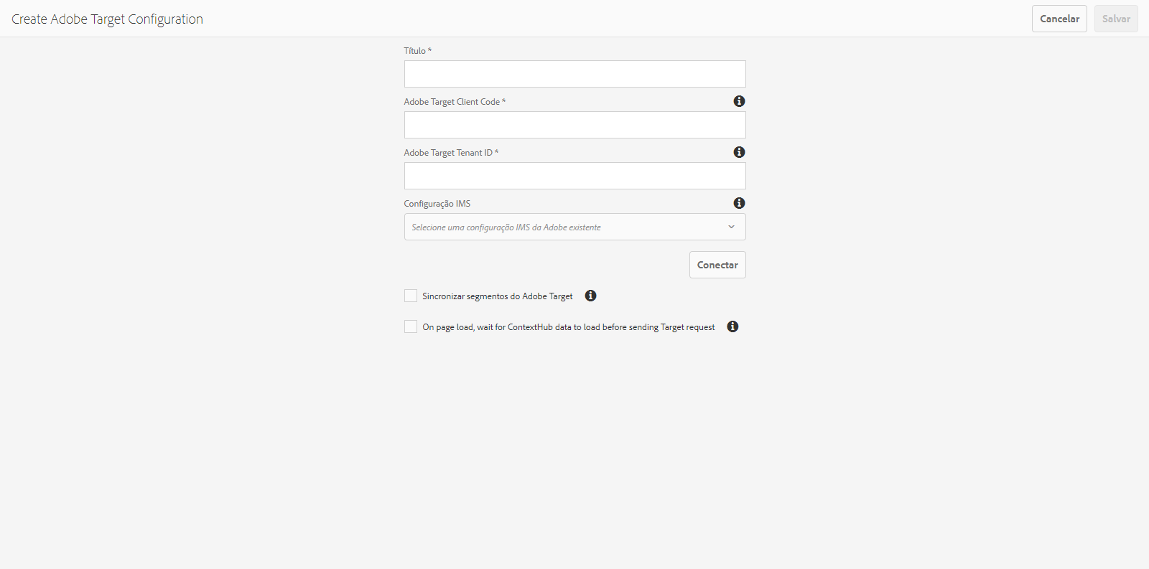
Task: Focus the Adobe Target Client Code field
Action: pos(575,125)
